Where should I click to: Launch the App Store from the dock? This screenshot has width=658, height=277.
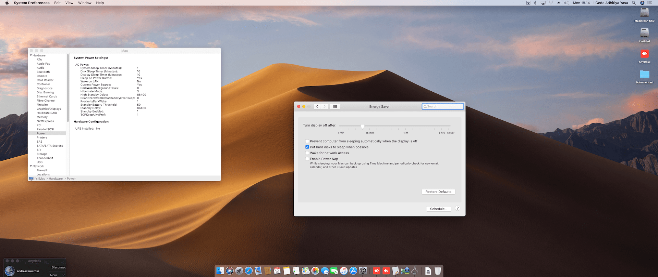point(353,271)
